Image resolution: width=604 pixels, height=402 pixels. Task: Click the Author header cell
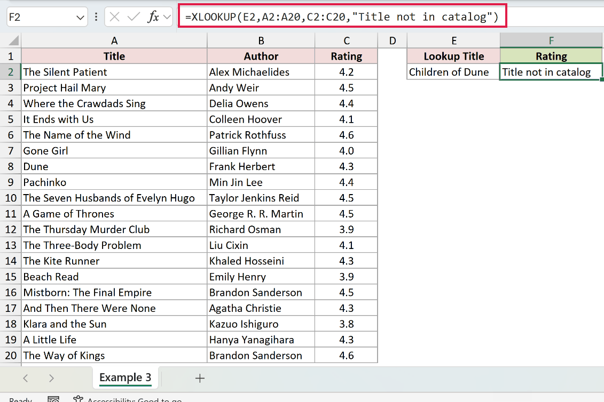pyautogui.click(x=261, y=56)
